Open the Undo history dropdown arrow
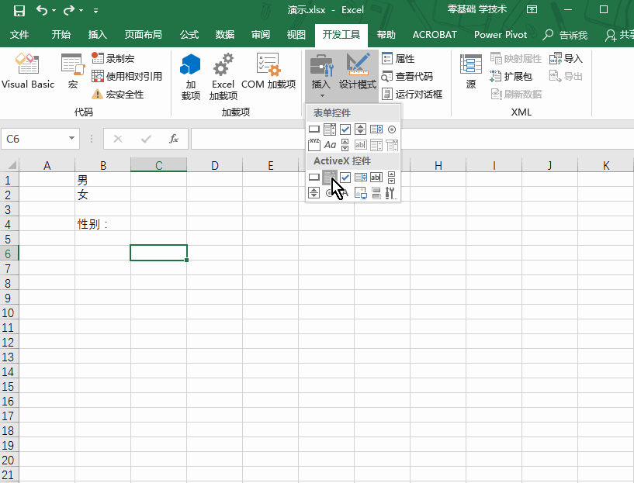 (x=54, y=11)
